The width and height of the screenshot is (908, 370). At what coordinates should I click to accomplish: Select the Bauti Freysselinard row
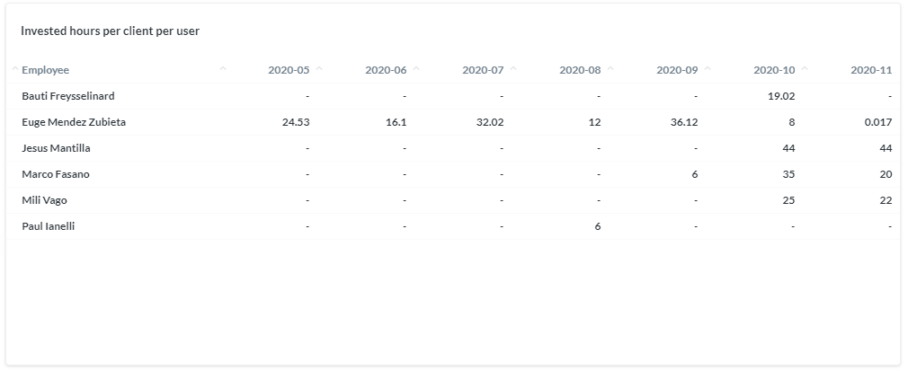453,96
